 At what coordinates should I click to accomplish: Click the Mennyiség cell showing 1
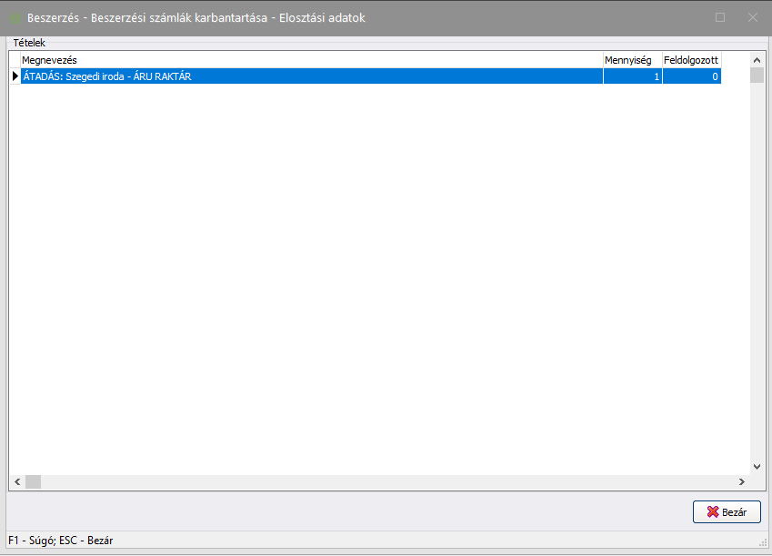pyautogui.click(x=632, y=77)
